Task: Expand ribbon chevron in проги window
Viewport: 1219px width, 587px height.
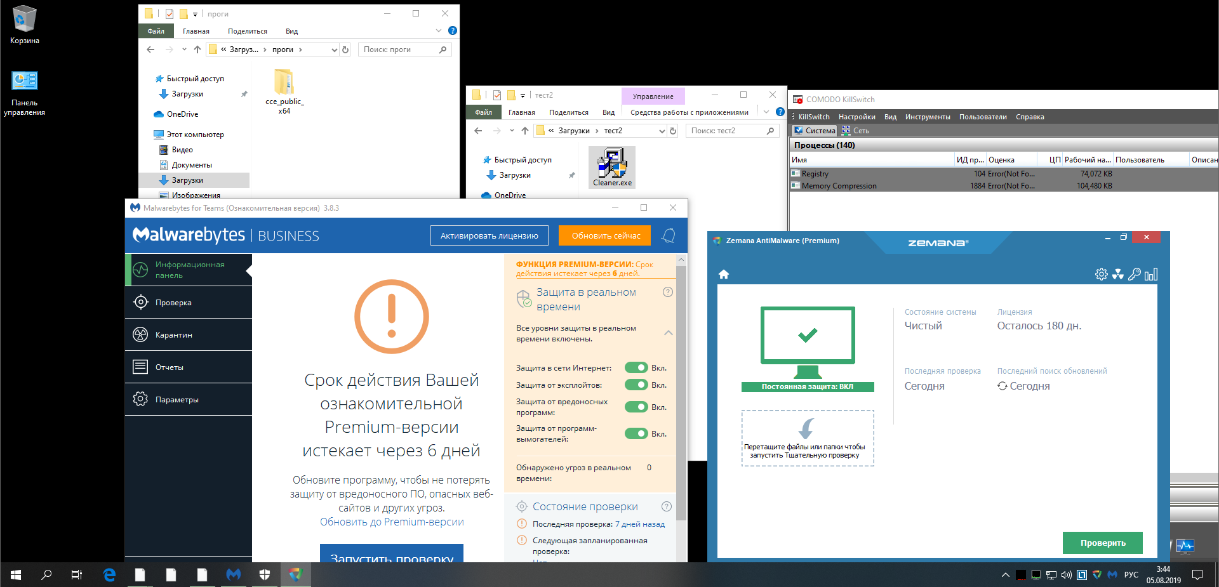Action: (x=438, y=30)
